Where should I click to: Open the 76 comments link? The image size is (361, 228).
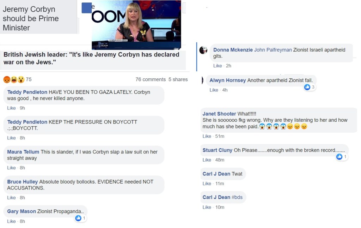coord(151,79)
